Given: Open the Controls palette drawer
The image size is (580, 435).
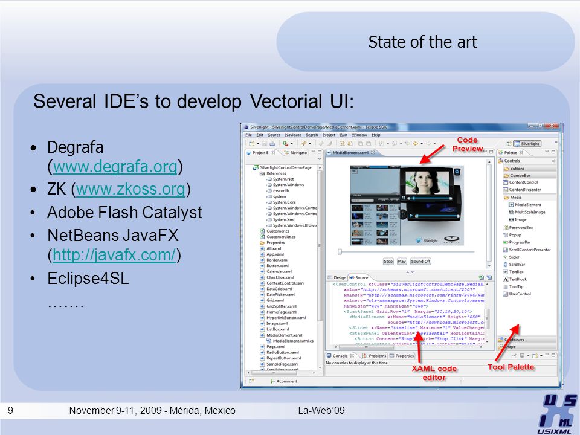Looking at the screenshot, I should click(x=527, y=161).
